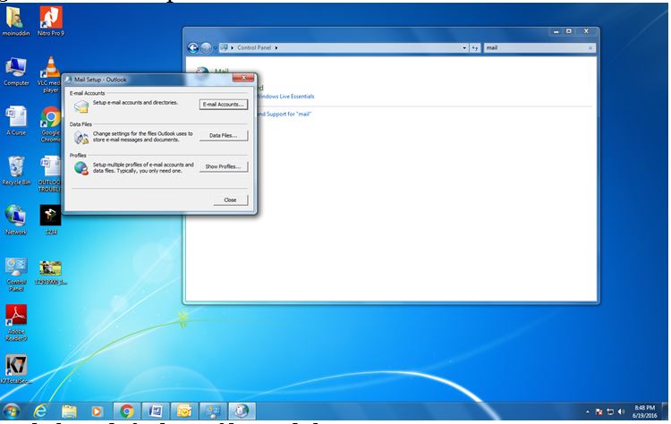Refresh the Control Panel window
671x424 pixels.
[x=474, y=48]
